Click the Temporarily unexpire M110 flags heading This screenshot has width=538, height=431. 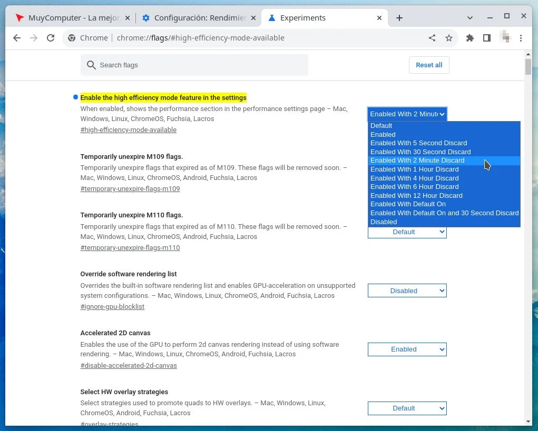point(131,215)
